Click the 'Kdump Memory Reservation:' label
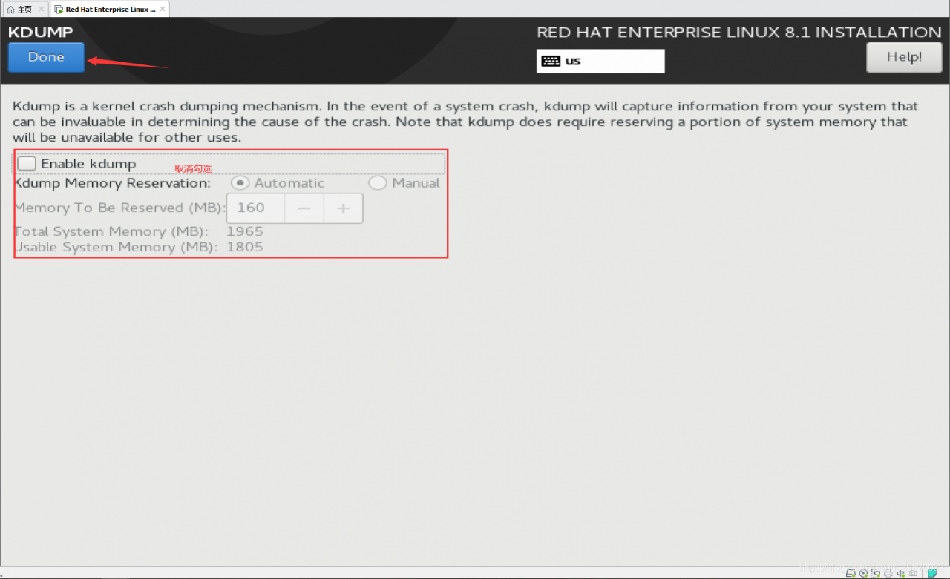This screenshot has width=950, height=579. (112, 183)
